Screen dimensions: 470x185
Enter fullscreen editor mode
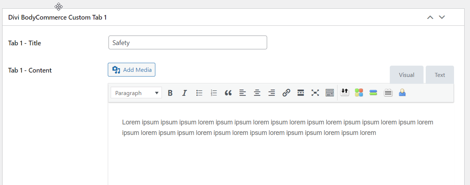(315, 93)
